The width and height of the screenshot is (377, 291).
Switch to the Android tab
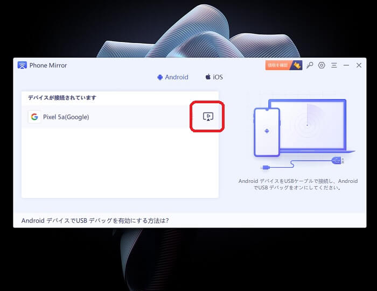173,77
